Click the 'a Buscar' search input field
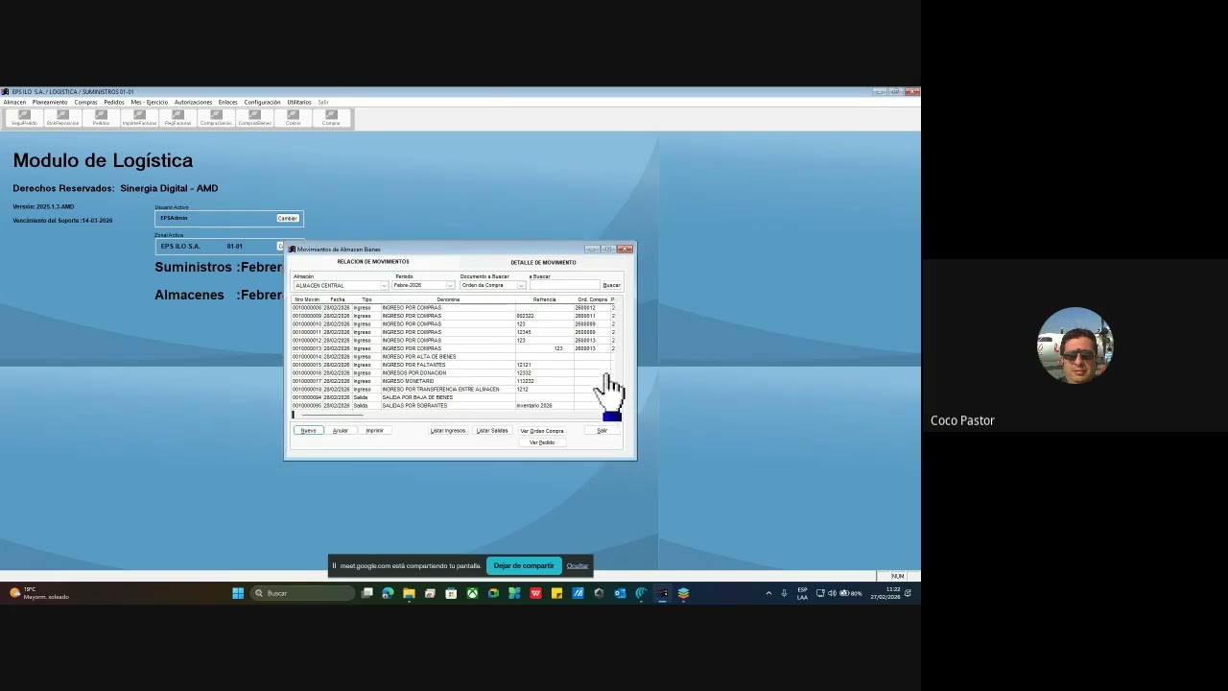Screen dimensions: 1228x691 [x=564, y=285]
